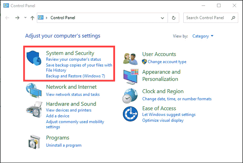Open View network status and tasks

[x=73, y=95]
